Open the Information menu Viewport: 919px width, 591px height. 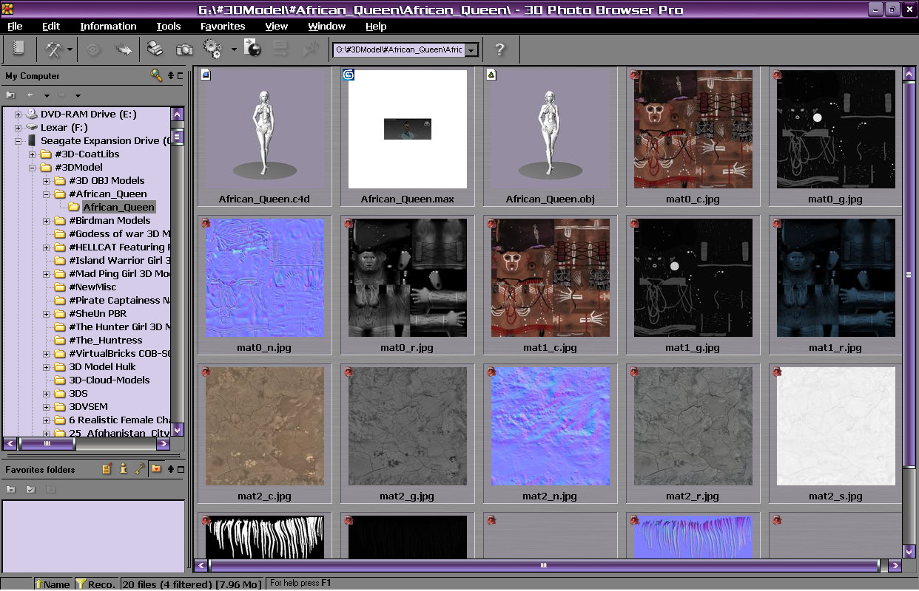pyautogui.click(x=108, y=26)
